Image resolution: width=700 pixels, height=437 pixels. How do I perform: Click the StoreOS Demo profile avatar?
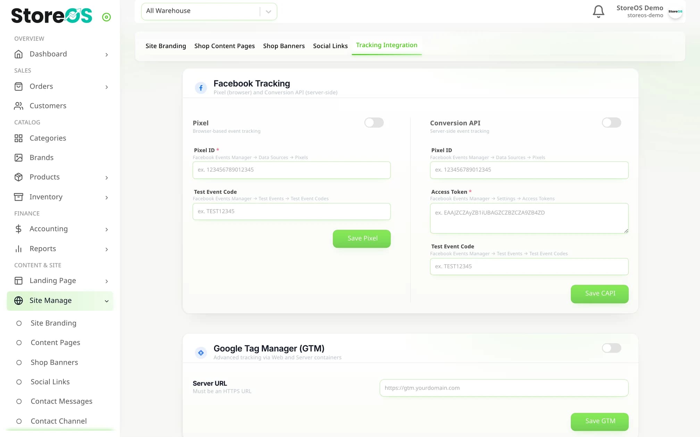675,11
